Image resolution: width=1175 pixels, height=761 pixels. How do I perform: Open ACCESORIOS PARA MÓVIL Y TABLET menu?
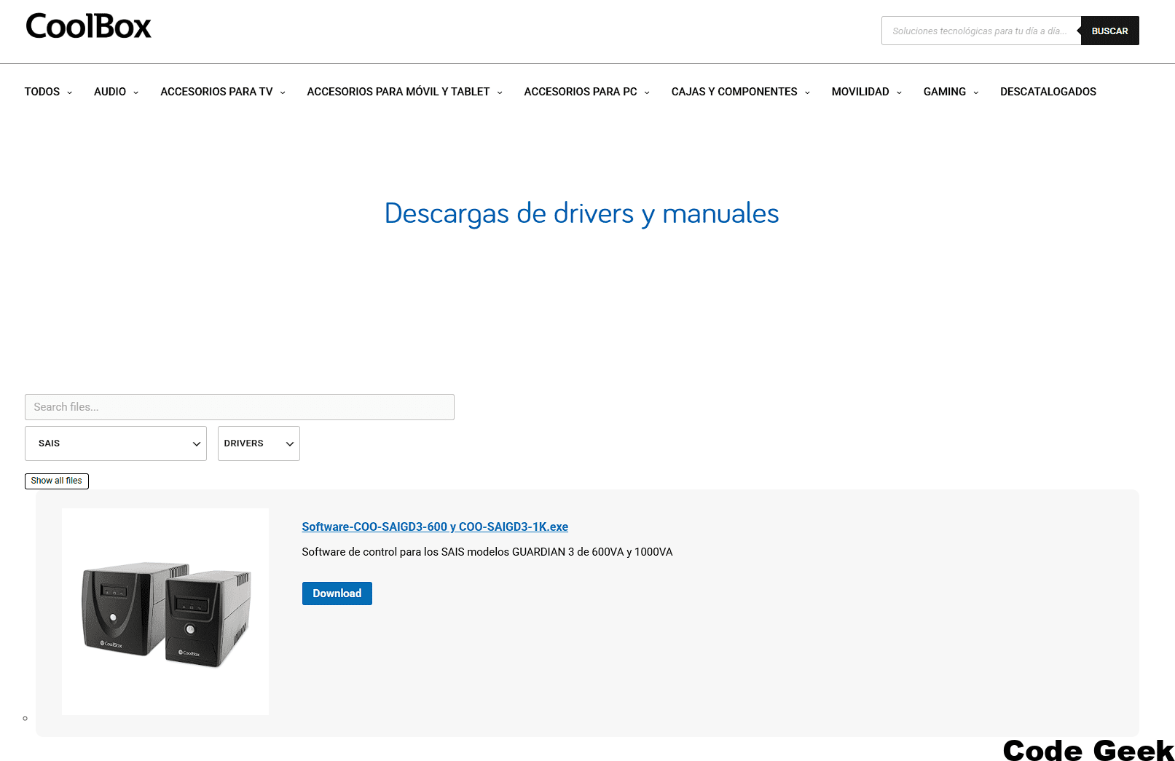(x=398, y=92)
